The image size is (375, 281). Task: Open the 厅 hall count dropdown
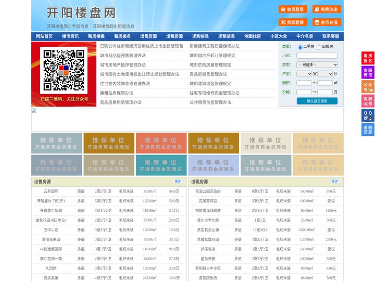point(325,74)
